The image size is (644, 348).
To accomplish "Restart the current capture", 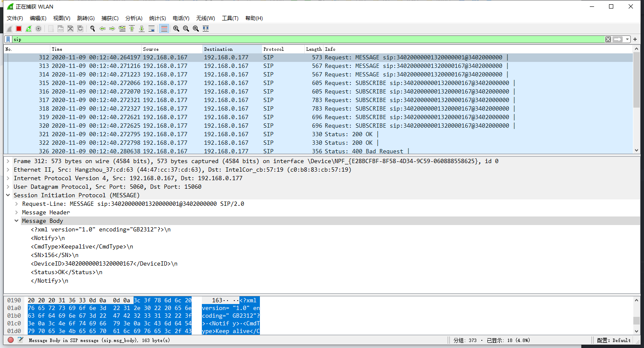I will (29, 29).
